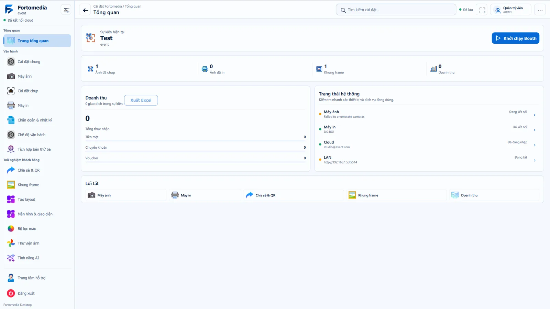The image size is (550, 309).
Task: Open the Quản trị viên account menu
Action: [x=511, y=10]
